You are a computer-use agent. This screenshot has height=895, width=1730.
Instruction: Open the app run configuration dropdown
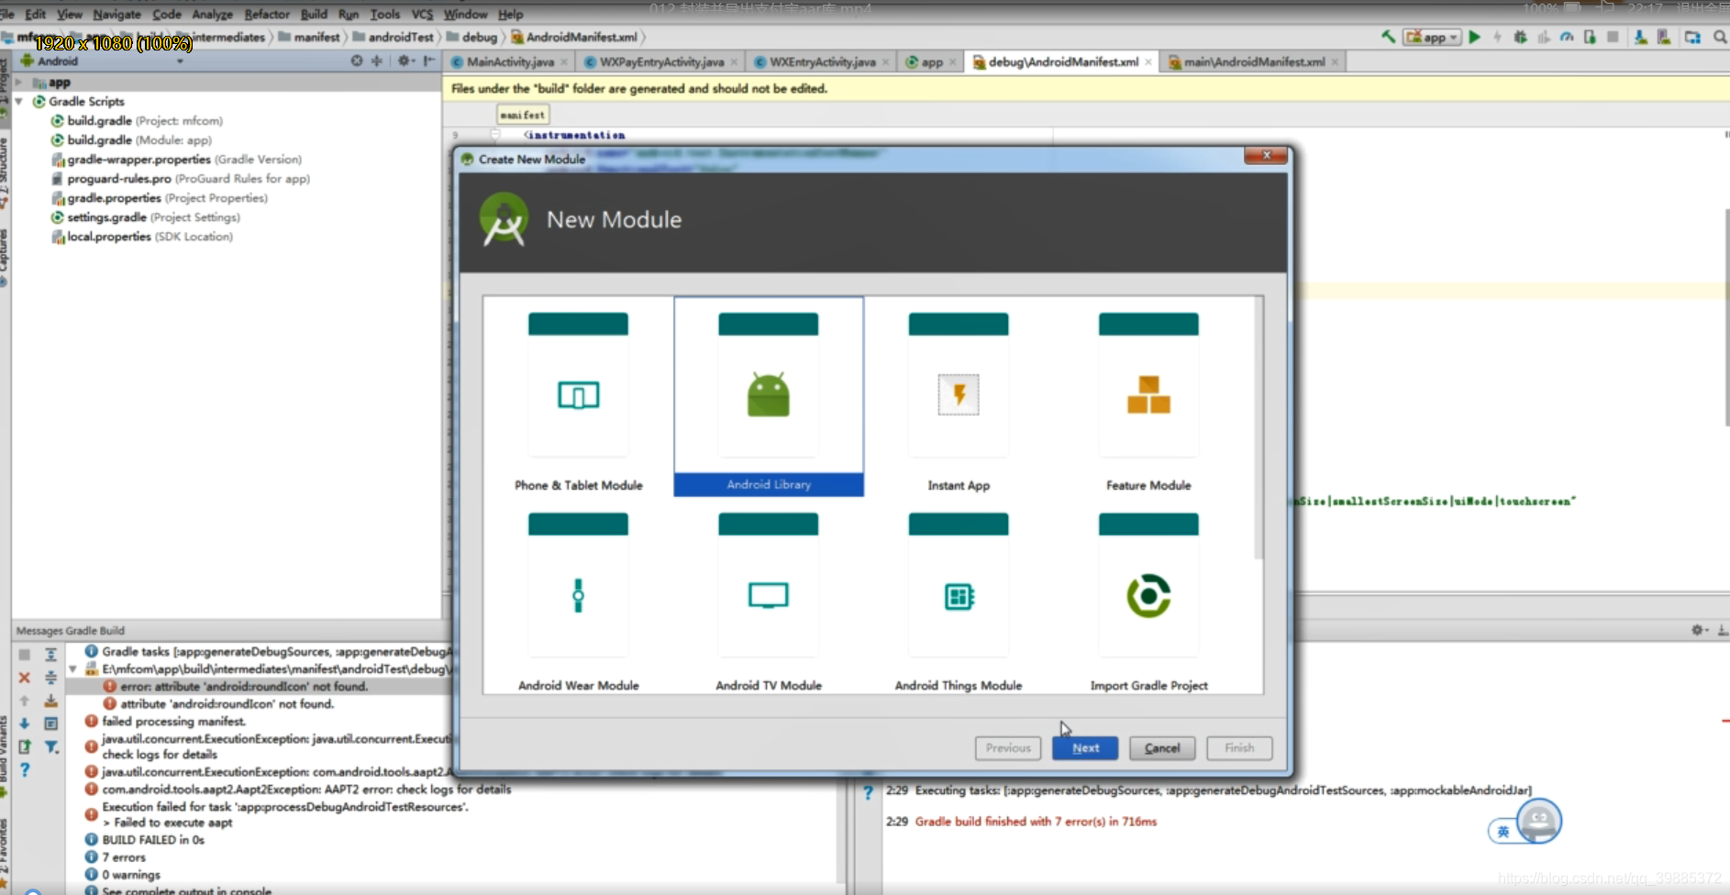[x=1433, y=37]
